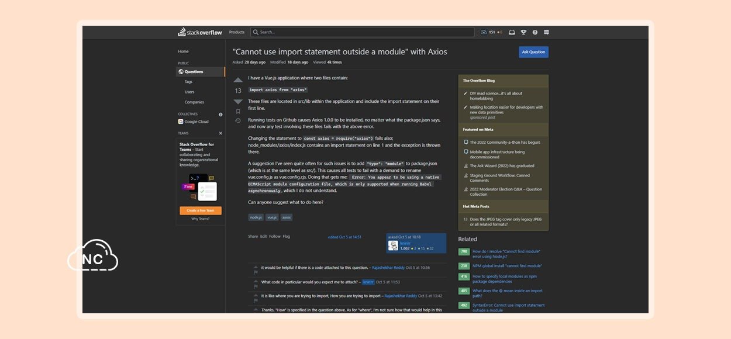Open the 'Staging Ground Workflow: Canned Comments' link
Screen dimensions: 731x339
[500, 178]
